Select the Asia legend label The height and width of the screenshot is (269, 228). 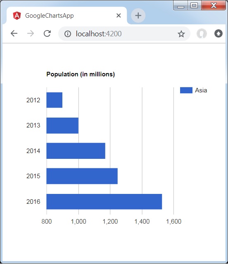coord(201,90)
